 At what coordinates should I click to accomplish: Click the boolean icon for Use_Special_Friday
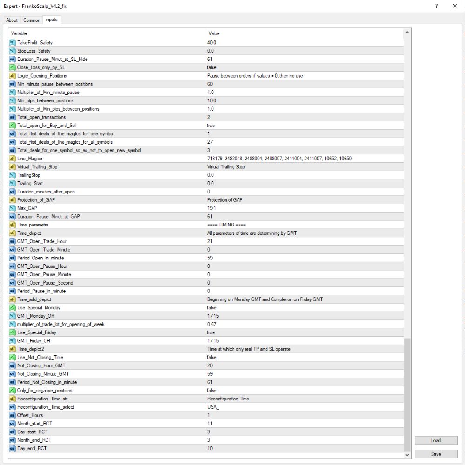(12, 332)
